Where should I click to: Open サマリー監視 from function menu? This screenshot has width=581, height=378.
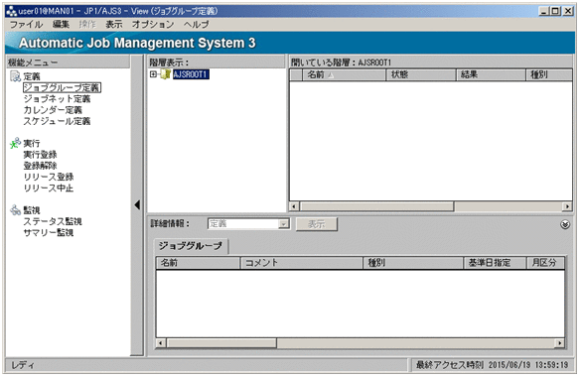pos(49,232)
